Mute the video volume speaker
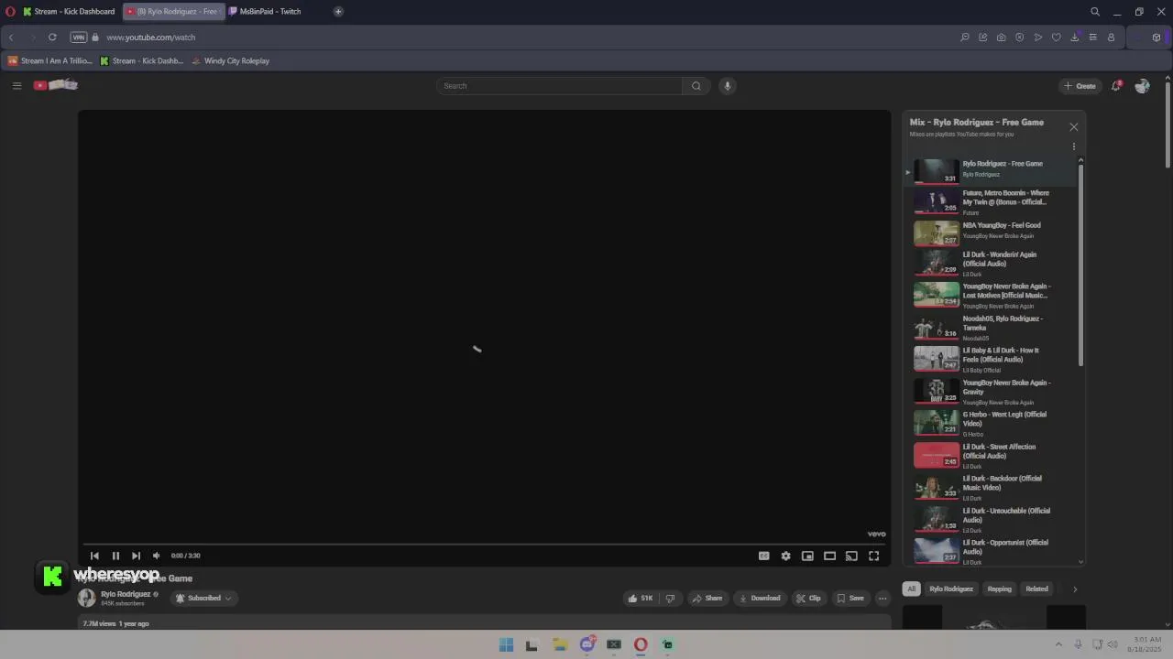The image size is (1173, 659). pyautogui.click(x=156, y=556)
